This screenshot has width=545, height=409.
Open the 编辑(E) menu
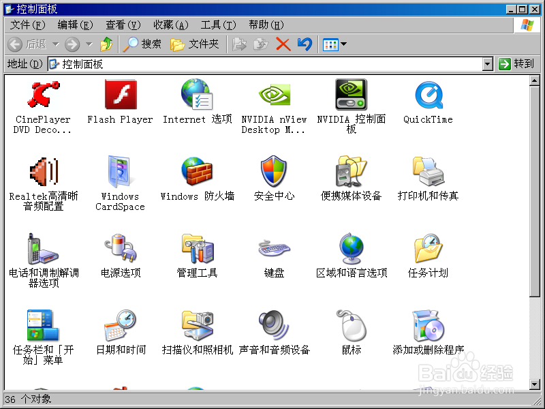(x=75, y=25)
